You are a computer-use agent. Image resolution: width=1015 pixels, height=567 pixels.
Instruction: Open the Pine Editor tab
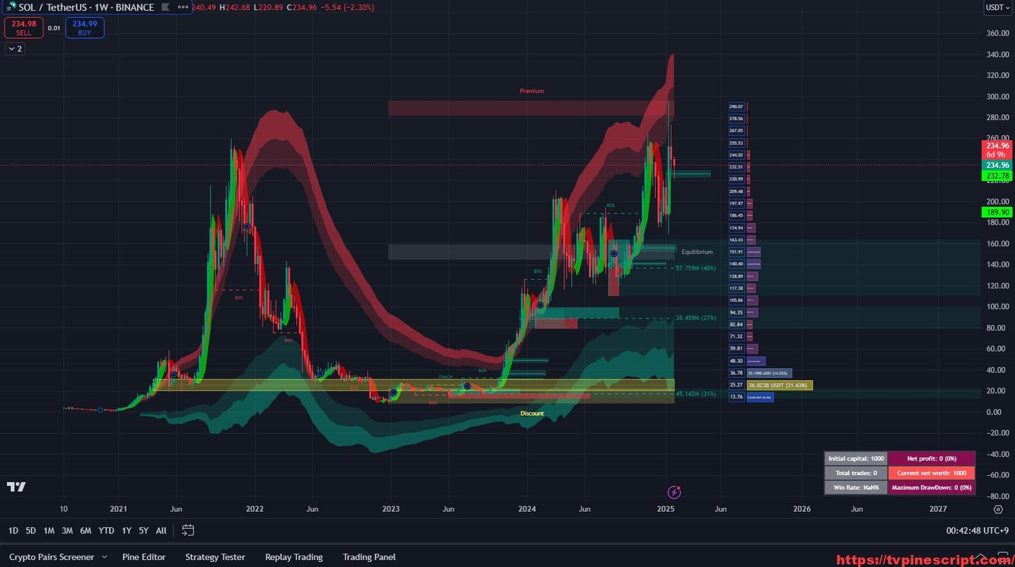[143, 557]
